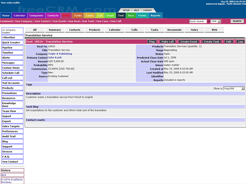Open the SETUP menu
Image resolution: width=246 pixels, height=184 pixels.
coord(126,10)
